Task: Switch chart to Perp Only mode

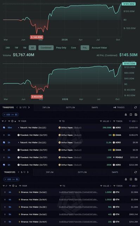Action: click(61, 48)
